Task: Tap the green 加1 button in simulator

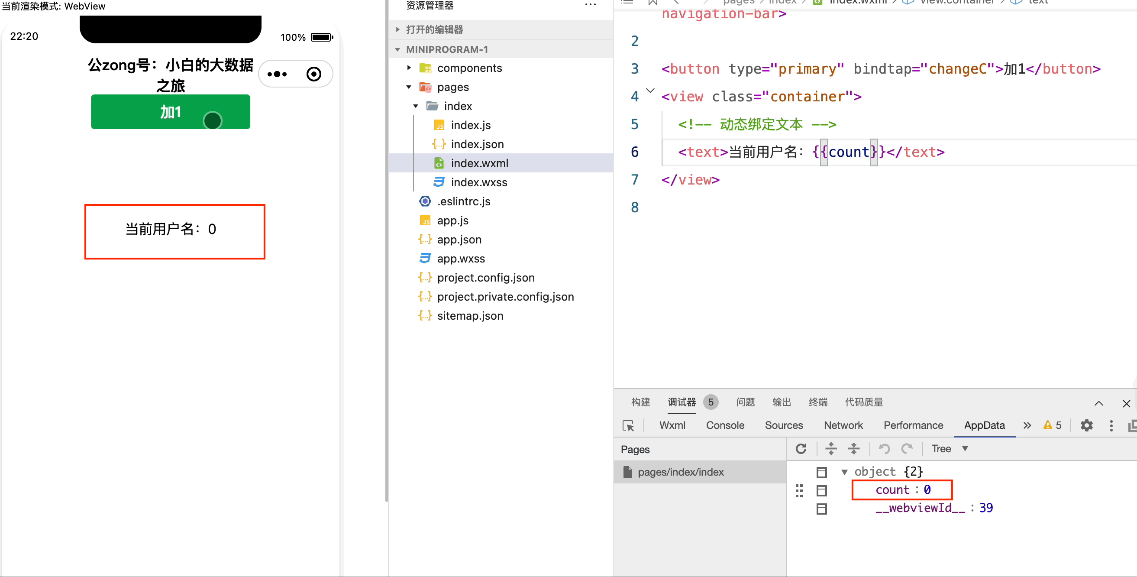Action: point(170,112)
